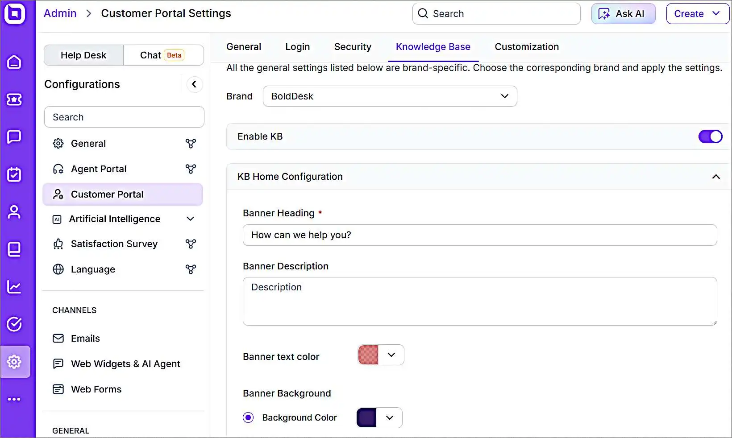This screenshot has height=438, width=732.
Task: Open the Admin breadcrumb link
Action: pos(59,13)
